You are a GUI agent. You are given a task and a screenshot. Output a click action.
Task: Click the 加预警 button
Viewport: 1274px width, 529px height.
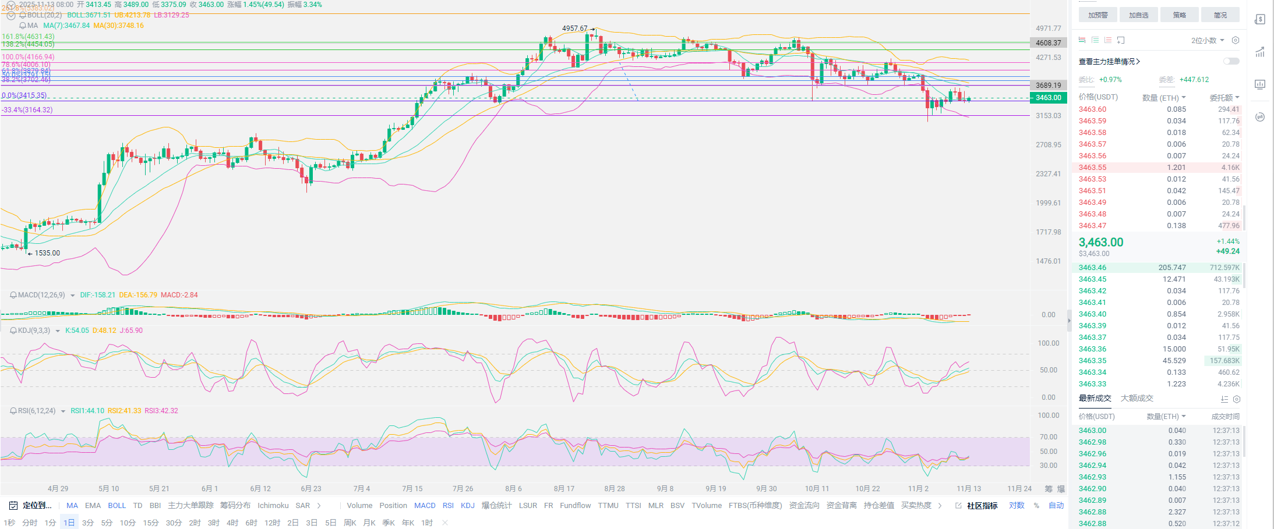pyautogui.click(x=1098, y=15)
